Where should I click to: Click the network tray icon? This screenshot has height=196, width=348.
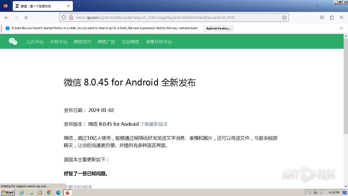pyautogui.click(x=316, y=192)
